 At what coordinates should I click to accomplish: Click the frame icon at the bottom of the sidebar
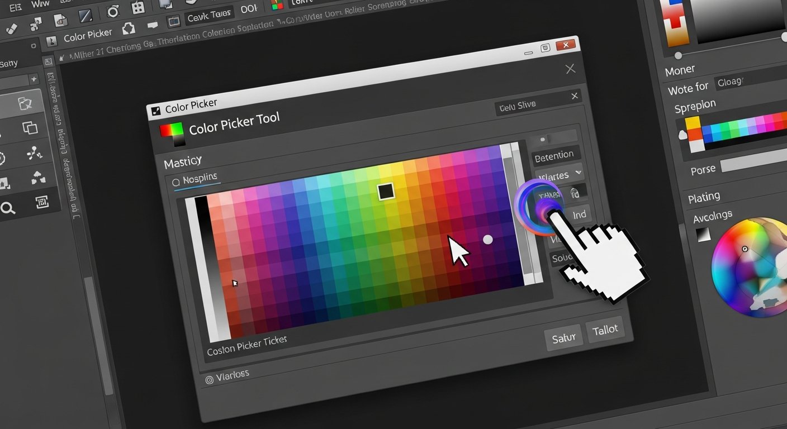pos(42,202)
